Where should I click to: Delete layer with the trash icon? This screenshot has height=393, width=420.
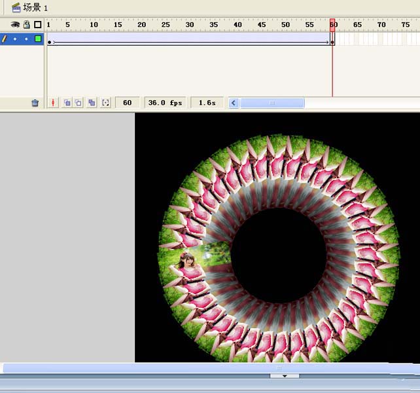pos(35,103)
